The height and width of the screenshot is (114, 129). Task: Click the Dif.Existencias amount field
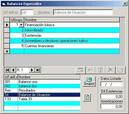tap(112, 96)
